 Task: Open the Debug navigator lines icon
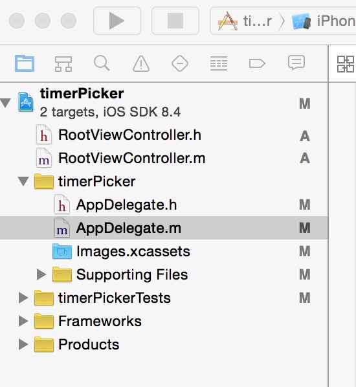(x=219, y=63)
